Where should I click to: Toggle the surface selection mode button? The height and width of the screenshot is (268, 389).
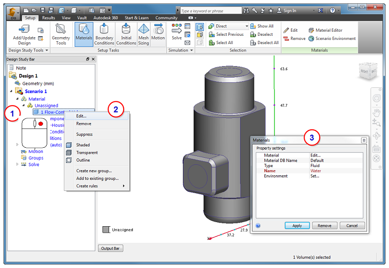coord(200,34)
